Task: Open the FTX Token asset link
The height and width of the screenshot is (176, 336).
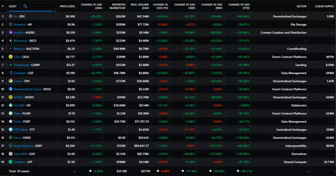Action: [x=21, y=130]
